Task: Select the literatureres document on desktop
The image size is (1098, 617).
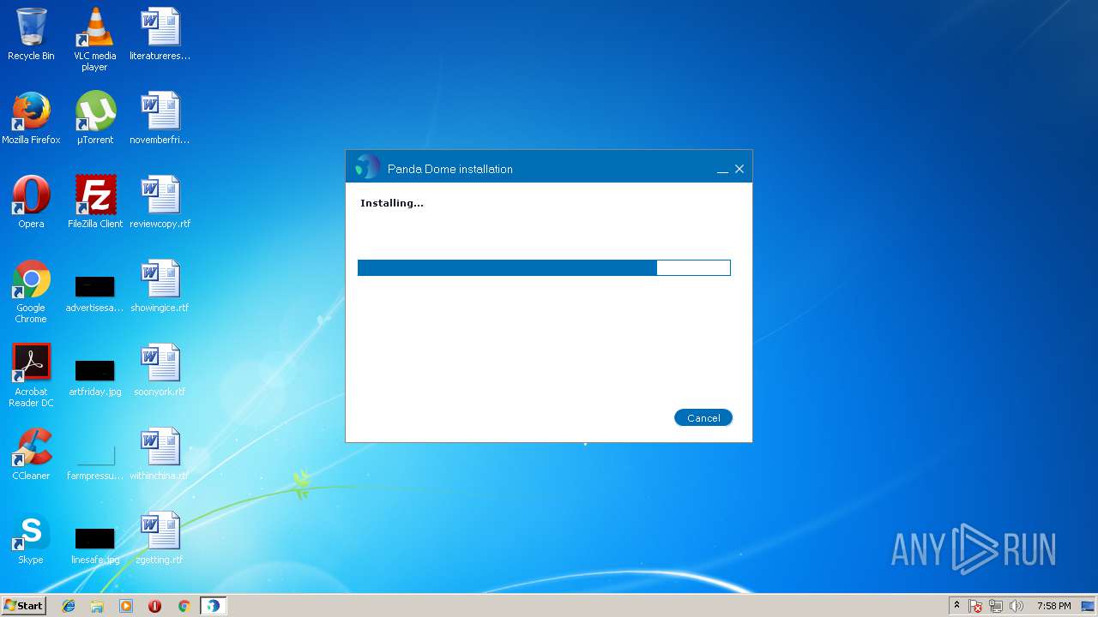Action: pyautogui.click(x=160, y=35)
